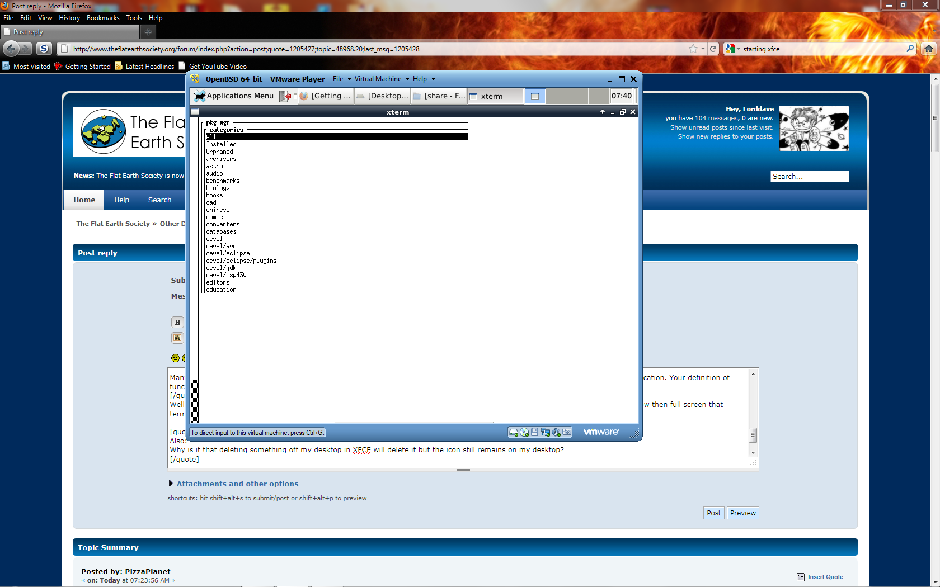Go back with Firefox back arrow
This screenshot has width=940, height=587.
(11, 49)
